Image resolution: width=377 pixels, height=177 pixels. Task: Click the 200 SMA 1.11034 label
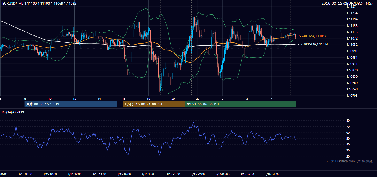(x=313, y=44)
